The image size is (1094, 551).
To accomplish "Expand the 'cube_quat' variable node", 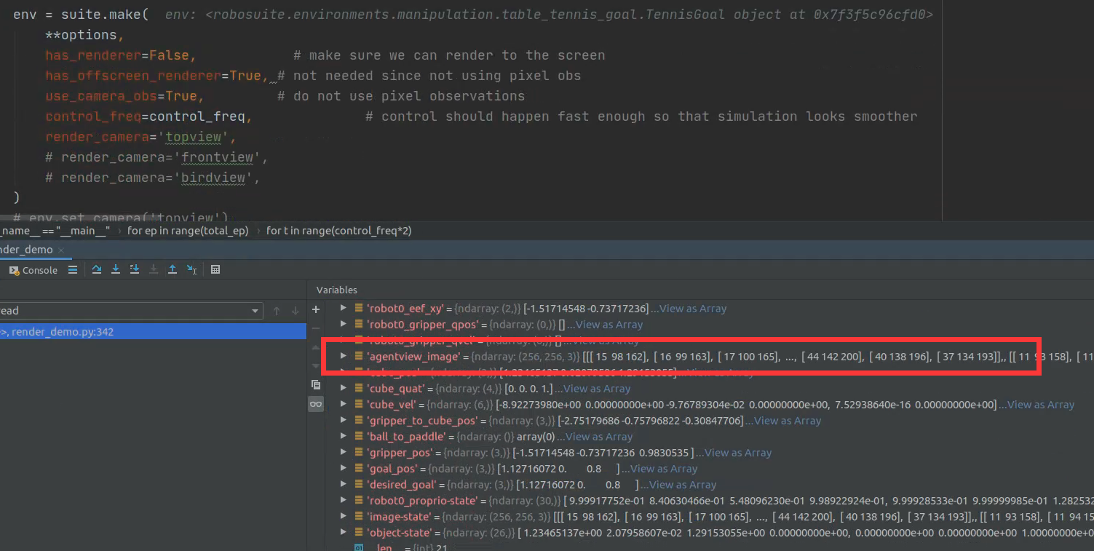I will [342, 388].
